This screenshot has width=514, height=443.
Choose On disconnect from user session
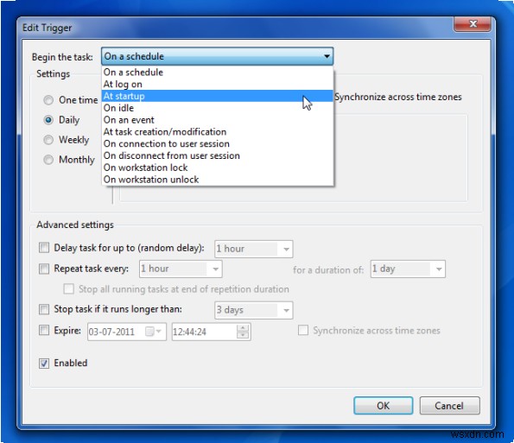(218, 155)
